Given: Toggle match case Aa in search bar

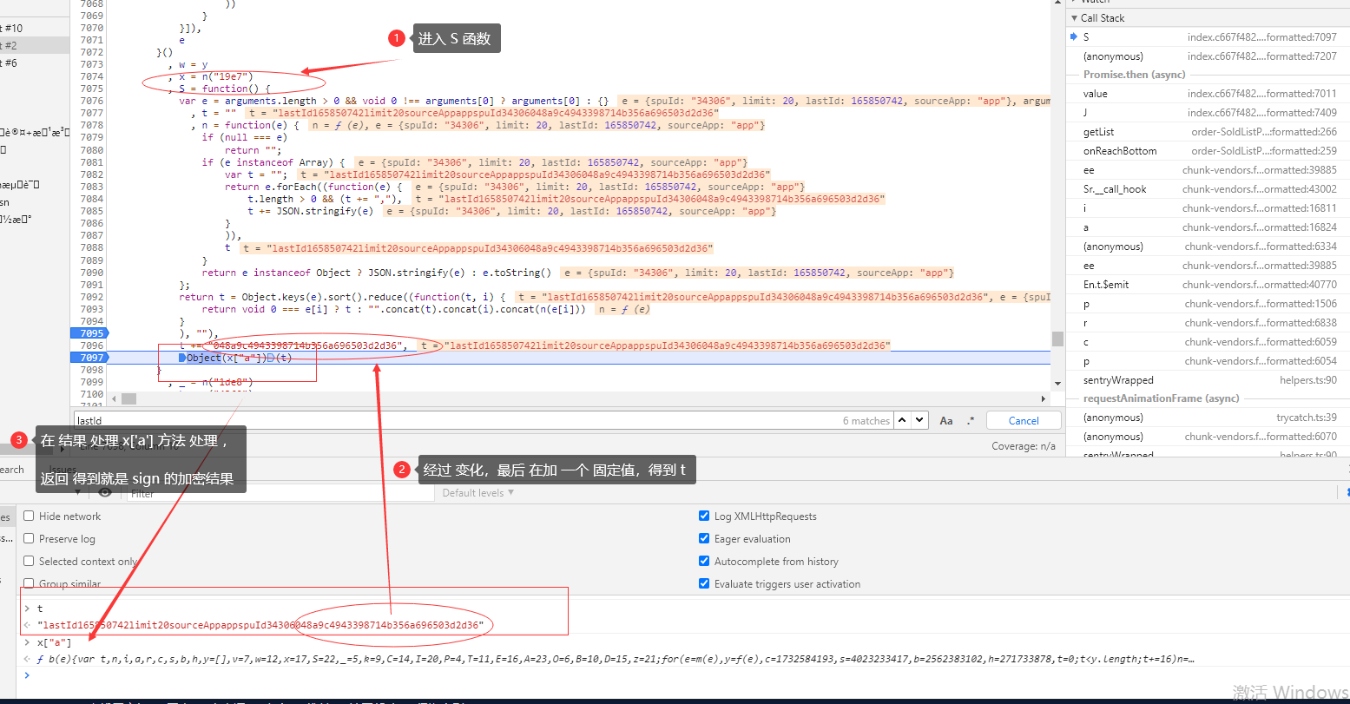Looking at the screenshot, I should [946, 420].
